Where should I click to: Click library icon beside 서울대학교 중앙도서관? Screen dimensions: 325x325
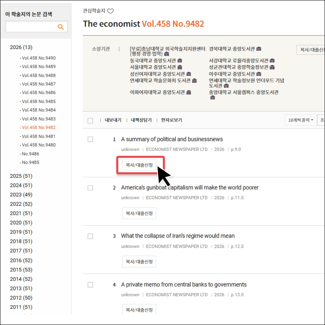[x=180, y=67]
